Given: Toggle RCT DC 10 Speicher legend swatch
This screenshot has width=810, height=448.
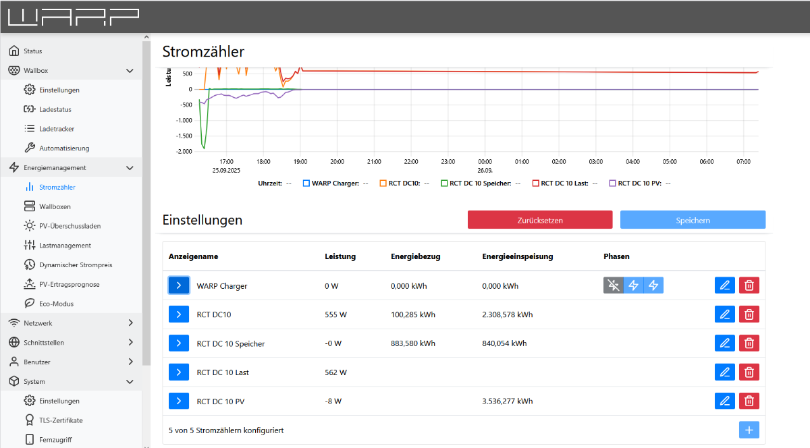Looking at the screenshot, I should point(444,183).
